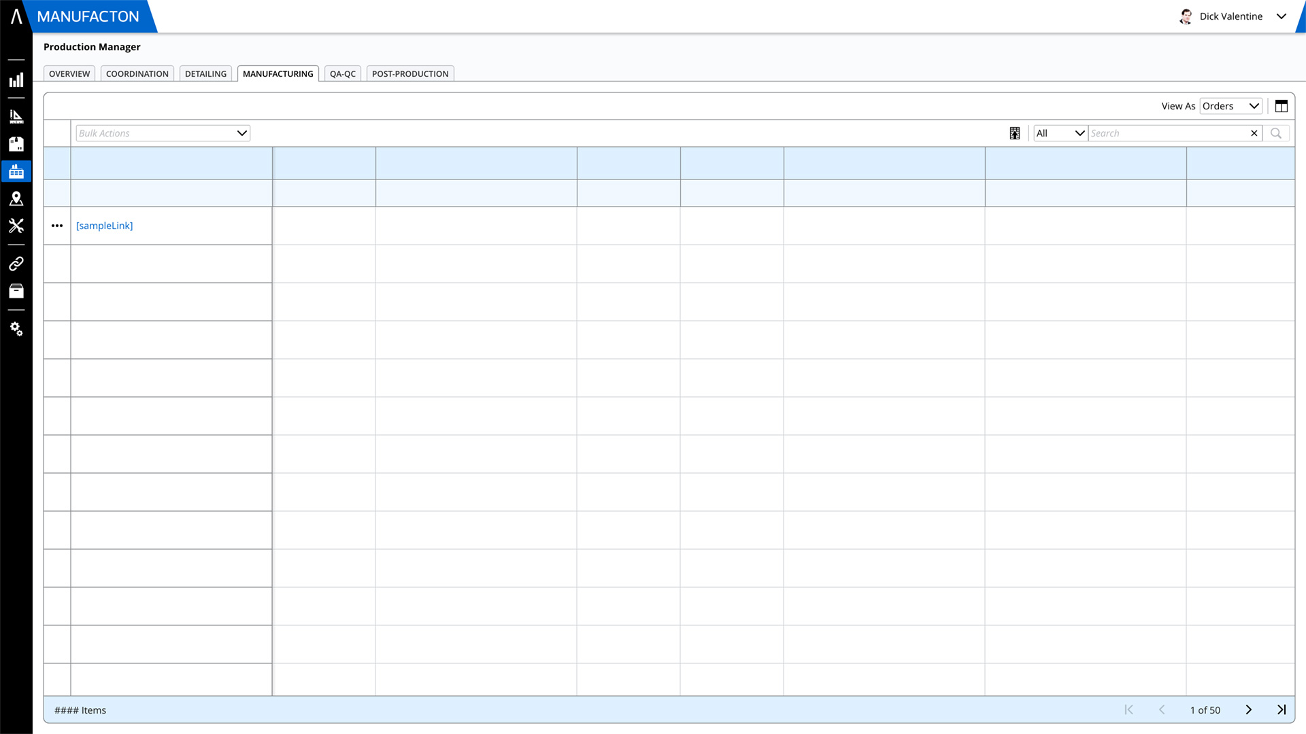Open the View As Orders dropdown
The height and width of the screenshot is (734, 1306).
pos(1230,106)
